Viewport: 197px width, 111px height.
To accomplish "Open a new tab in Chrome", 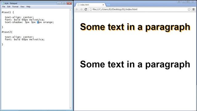I will click(108, 5).
